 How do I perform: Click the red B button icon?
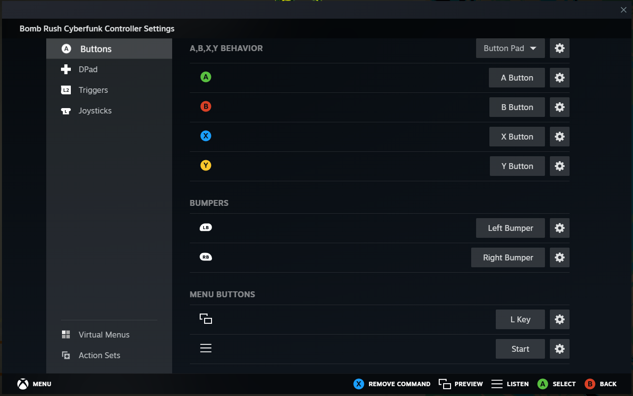206,107
